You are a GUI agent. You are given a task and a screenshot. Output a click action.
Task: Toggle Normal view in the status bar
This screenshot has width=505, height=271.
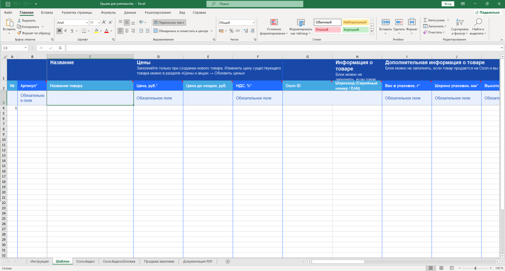(430, 268)
